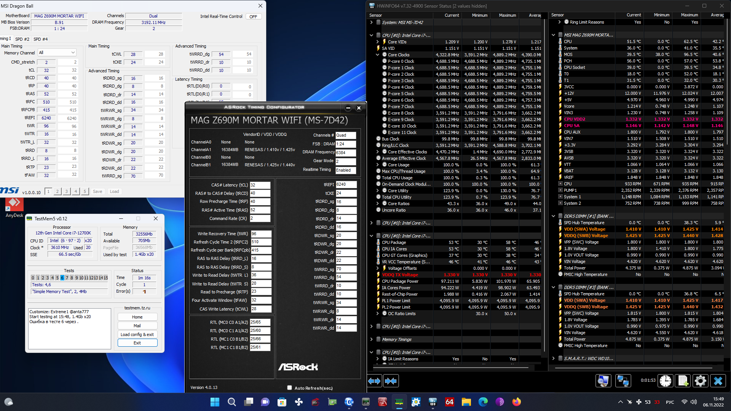Collapse Core Clocks tree node
The height and width of the screenshot is (411, 731).
377,55
